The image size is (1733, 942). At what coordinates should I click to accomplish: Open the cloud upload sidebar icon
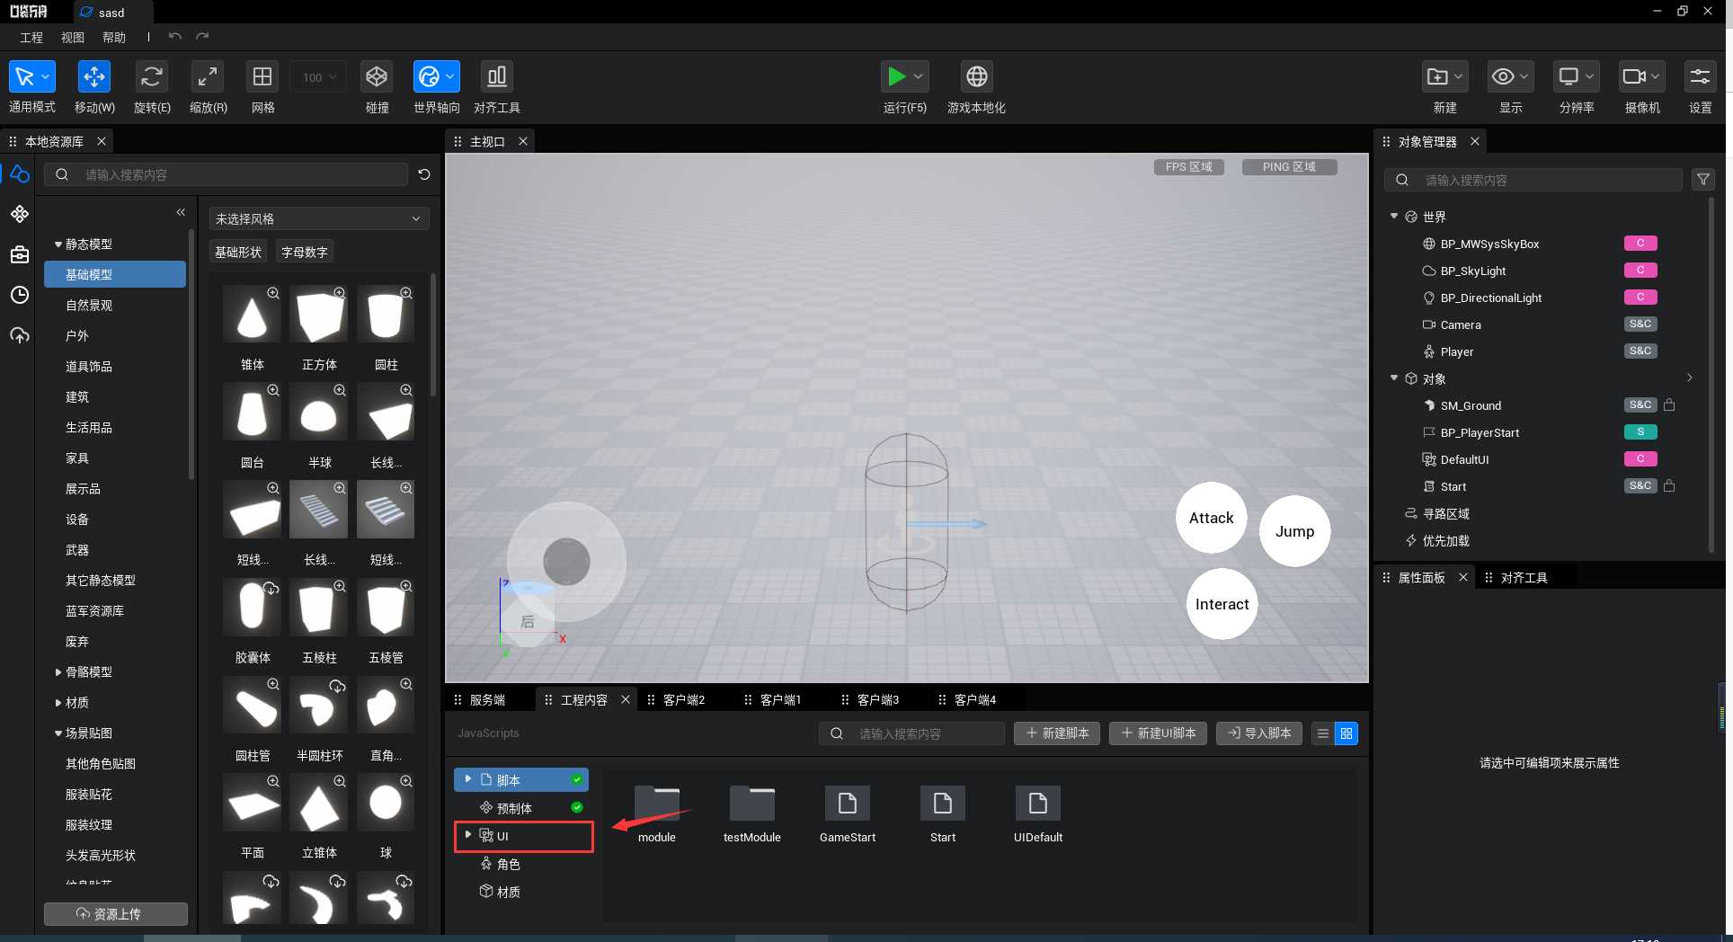[20, 335]
